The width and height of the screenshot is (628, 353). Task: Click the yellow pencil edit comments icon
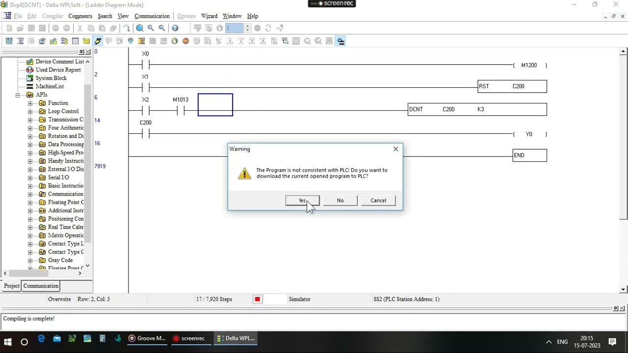point(53,41)
